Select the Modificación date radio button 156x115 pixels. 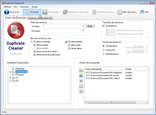point(104,54)
